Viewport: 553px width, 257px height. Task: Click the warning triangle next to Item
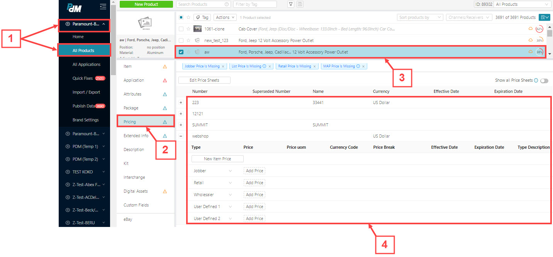(x=165, y=67)
